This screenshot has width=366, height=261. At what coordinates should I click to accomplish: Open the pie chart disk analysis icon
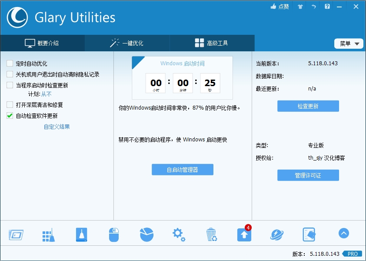146,234
